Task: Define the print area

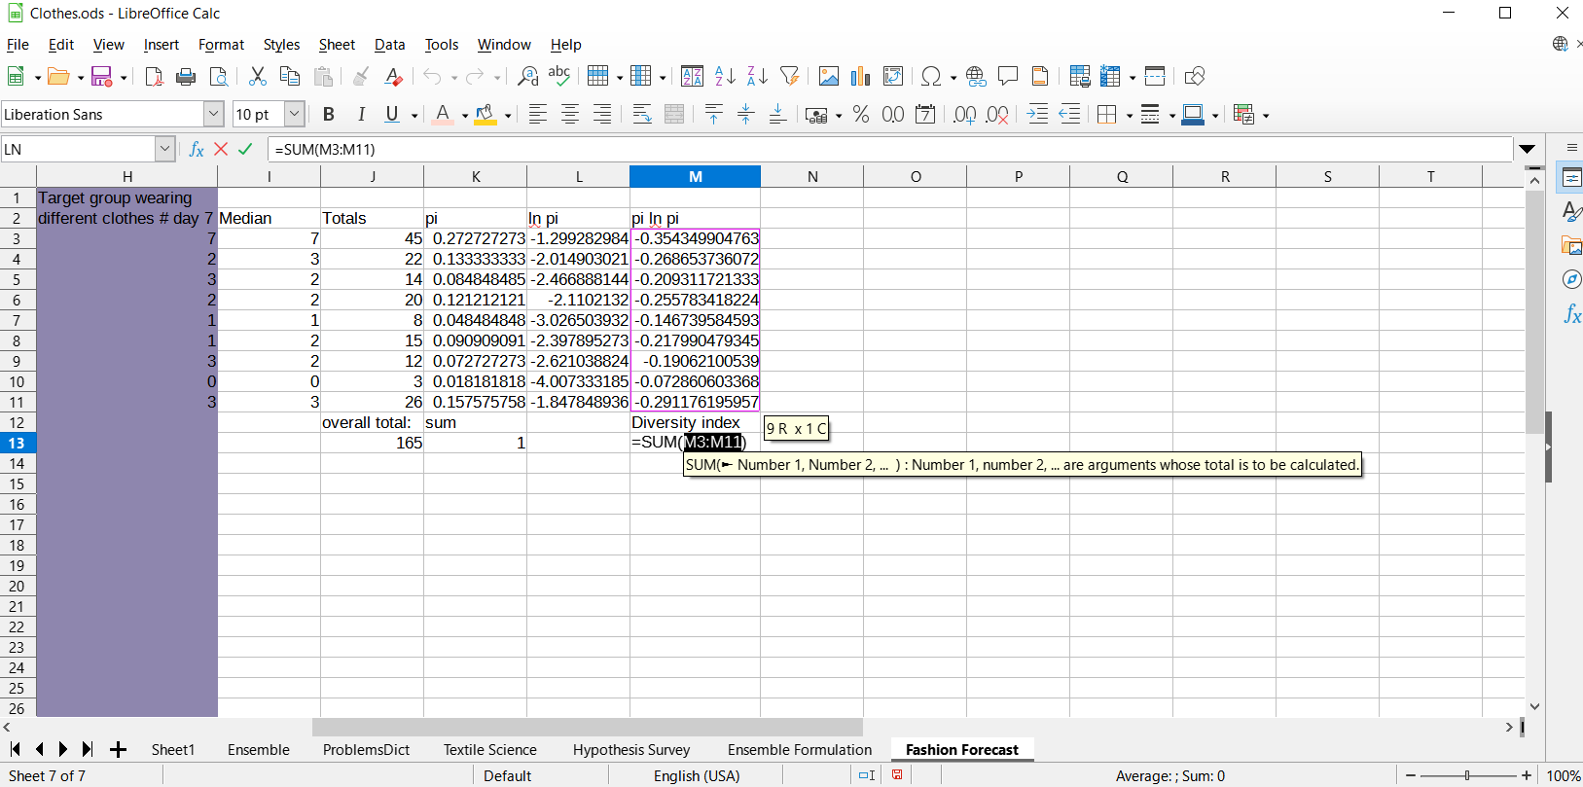Action: [x=1079, y=76]
